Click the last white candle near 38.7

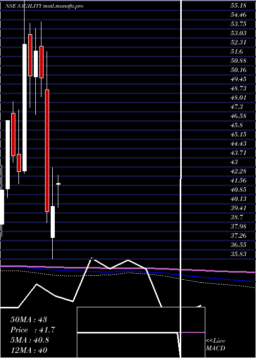point(53,222)
